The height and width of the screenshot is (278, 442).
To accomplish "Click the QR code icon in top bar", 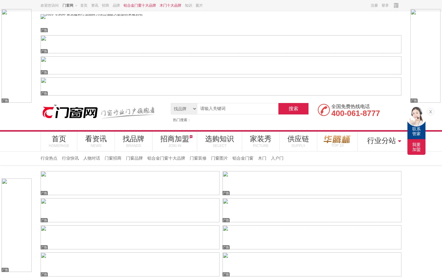I will [396, 5].
